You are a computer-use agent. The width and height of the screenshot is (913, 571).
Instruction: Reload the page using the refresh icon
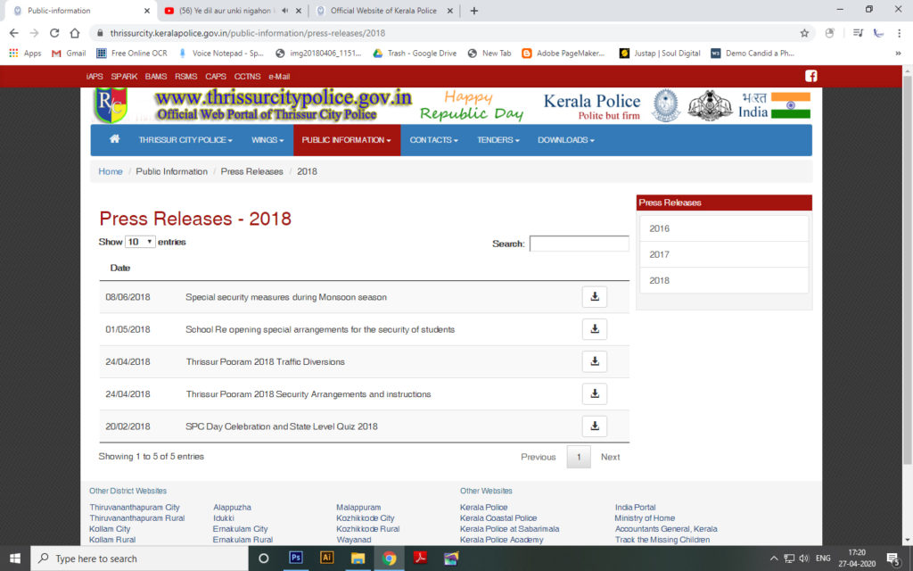coord(54,33)
